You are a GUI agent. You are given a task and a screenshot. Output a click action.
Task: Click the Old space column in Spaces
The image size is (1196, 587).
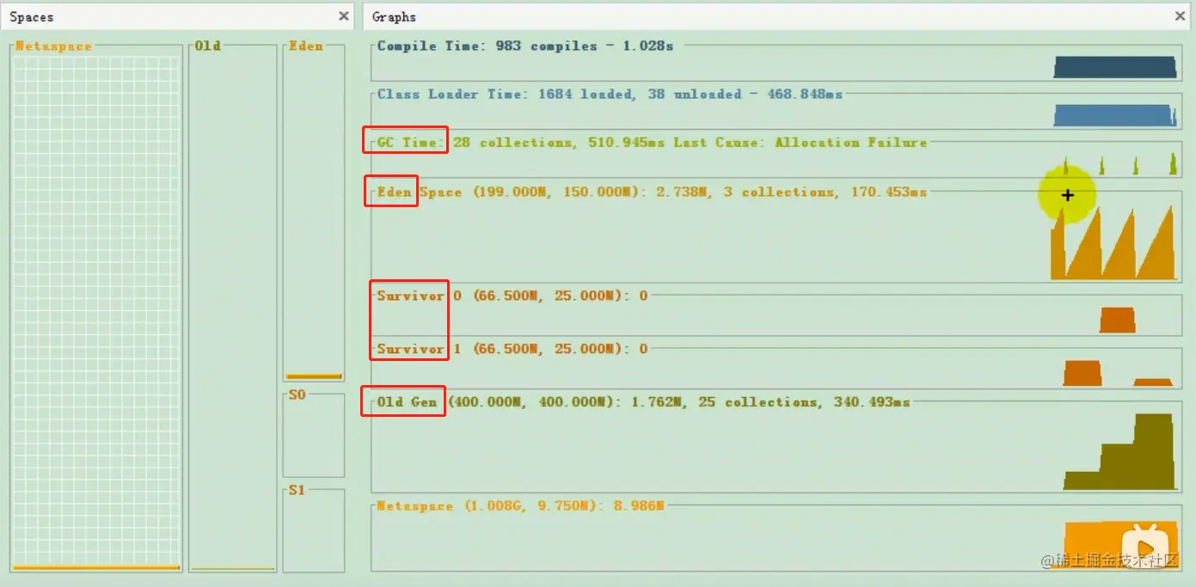coord(233,309)
